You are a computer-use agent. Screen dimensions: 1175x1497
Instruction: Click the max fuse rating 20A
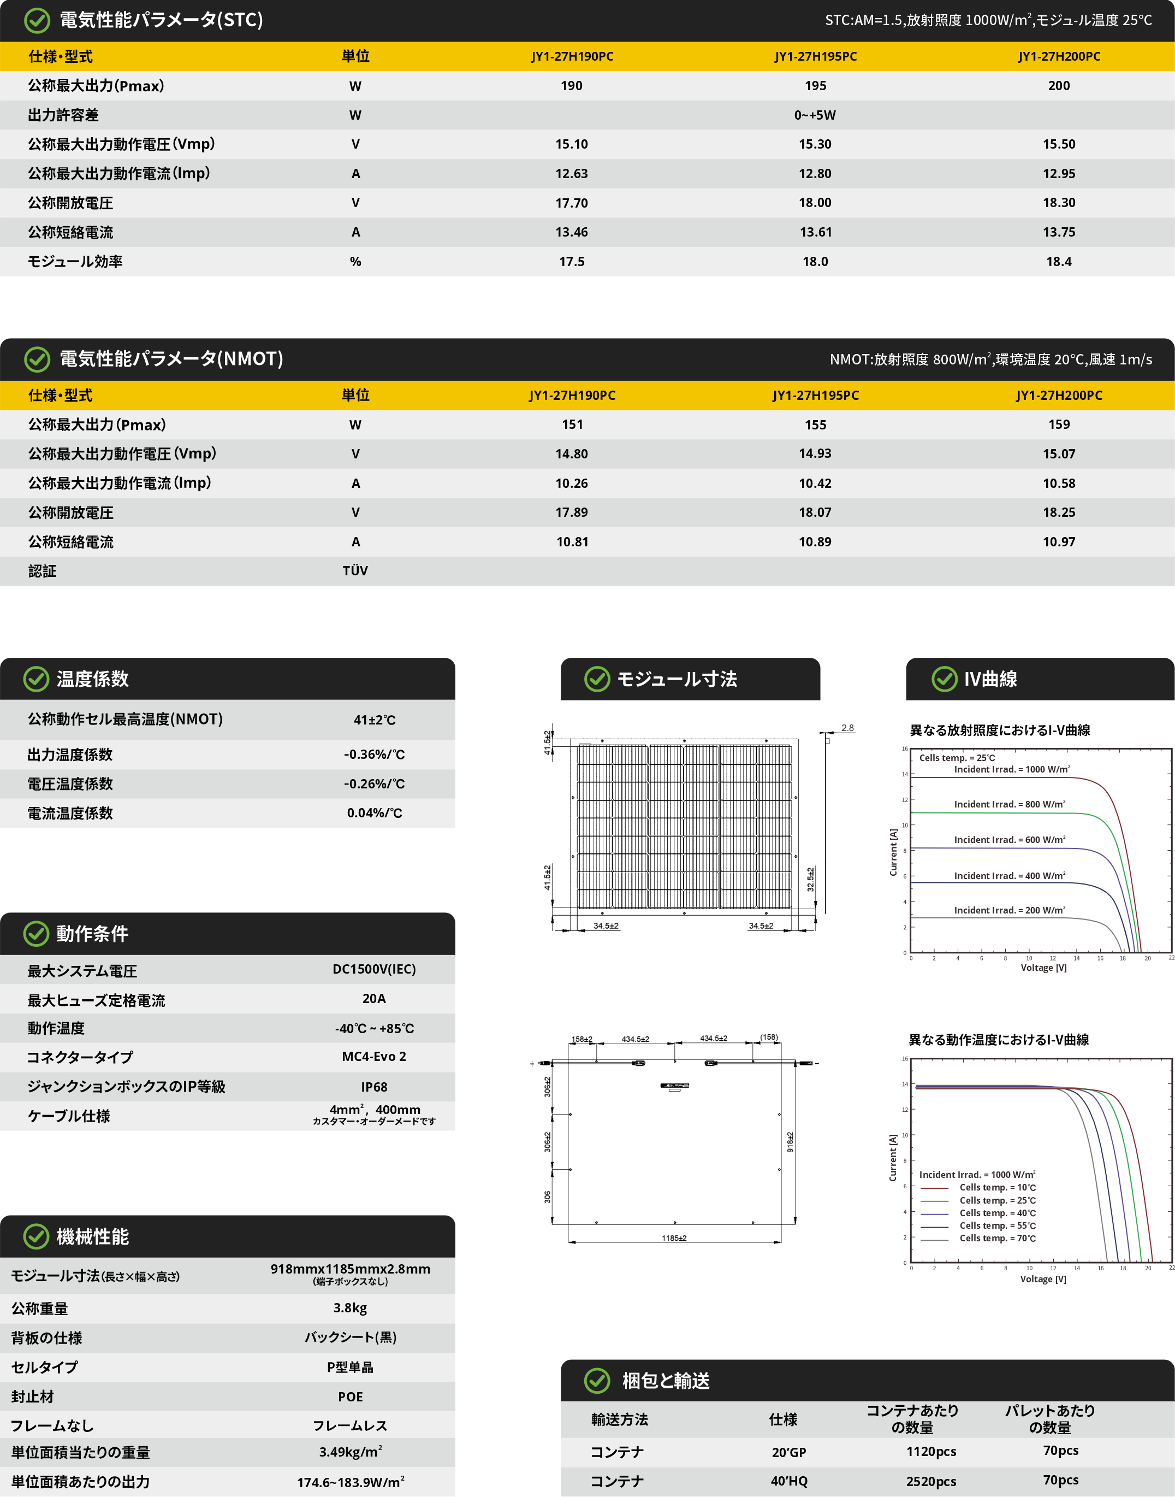[x=374, y=999]
